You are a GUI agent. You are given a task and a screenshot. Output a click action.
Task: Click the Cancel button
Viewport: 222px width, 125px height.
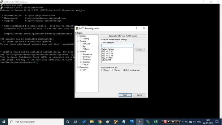pyautogui.click(x=139, y=95)
